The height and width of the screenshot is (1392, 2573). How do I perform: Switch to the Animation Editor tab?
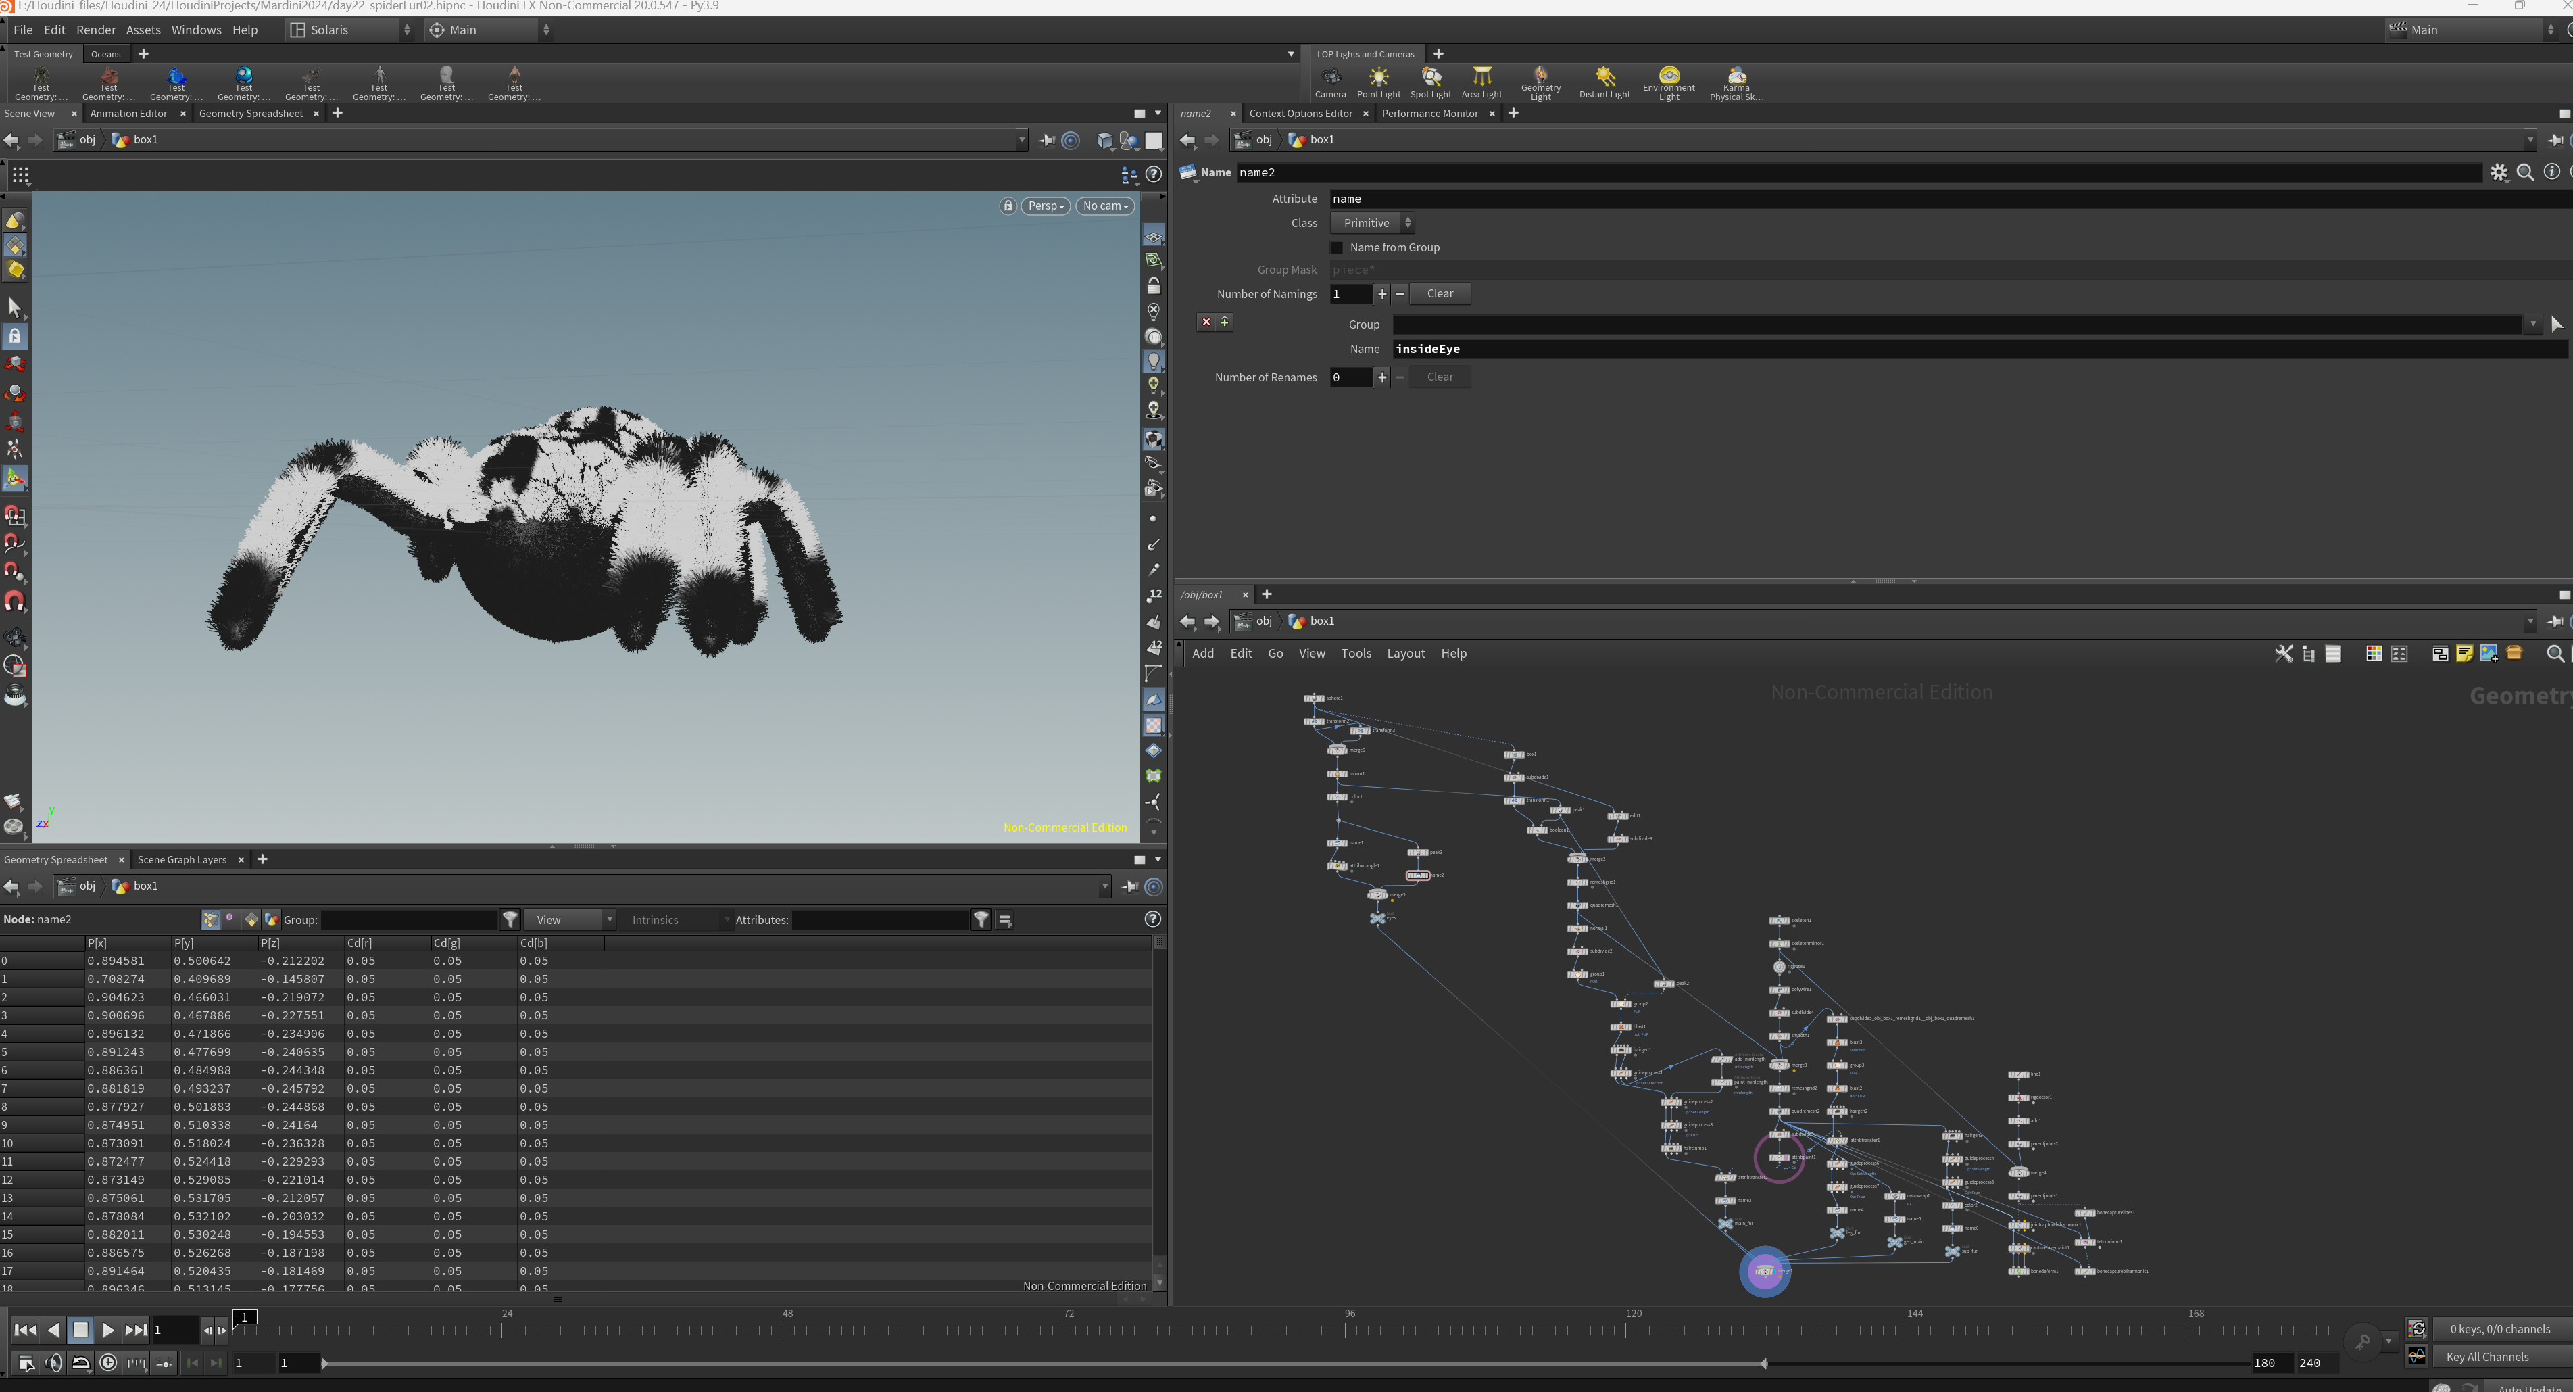tap(129, 113)
